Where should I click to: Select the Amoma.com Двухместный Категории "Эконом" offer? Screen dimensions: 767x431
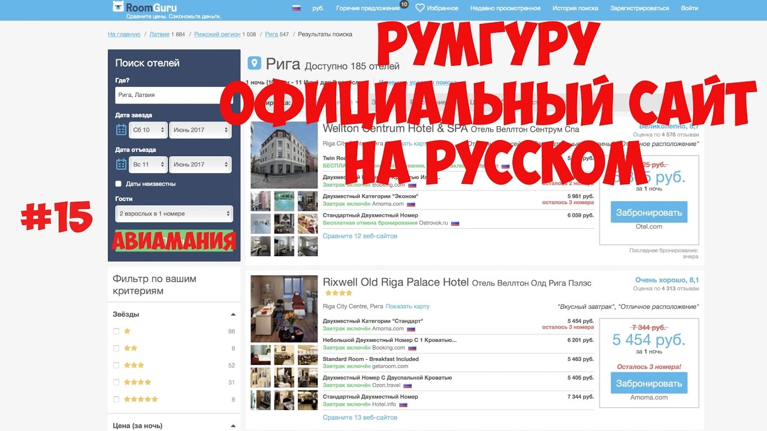[x=458, y=200]
